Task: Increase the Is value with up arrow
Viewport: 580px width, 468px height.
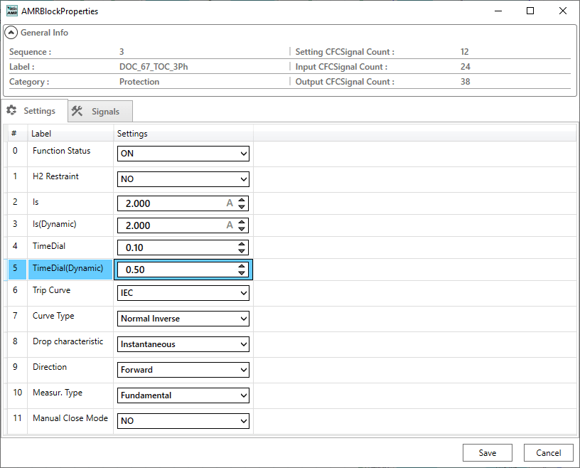Action: (242, 200)
